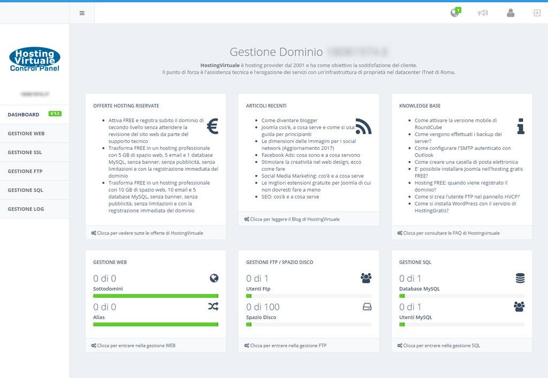This screenshot has width=548, height=378.
Task: Click the database icon beside Database MySQL
Action: tap(520, 278)
